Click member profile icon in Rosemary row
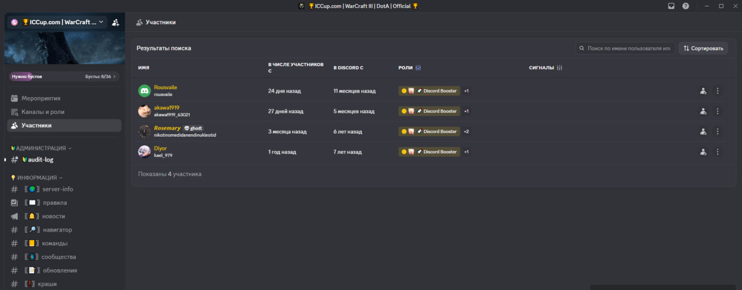Viewport: 742px width, 290px height. 703,131
